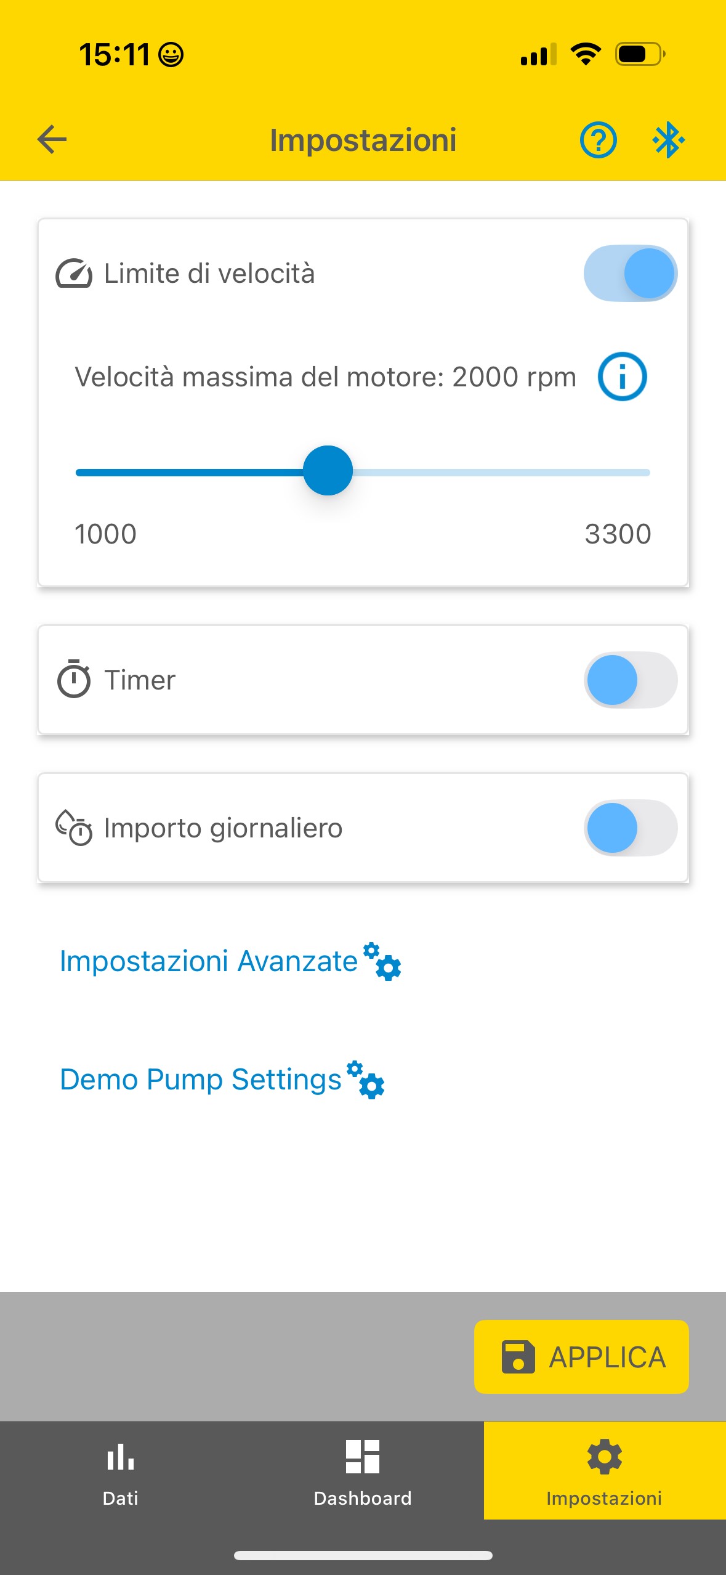726x1575 pixels.
Task: Disable the Limite di velocità switch
Action: click(x=631, y=273)
